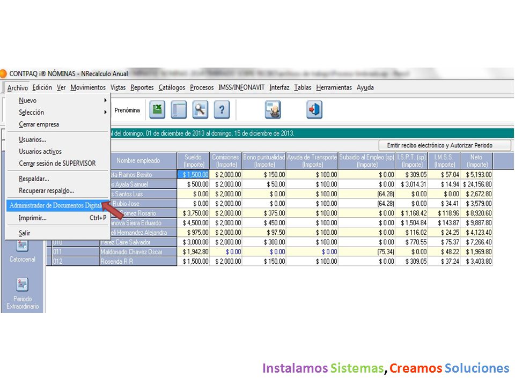Click the Excel export toolbar icon
Image resolution: width=515 pixels, height=386 pixels.
point(157,109)
